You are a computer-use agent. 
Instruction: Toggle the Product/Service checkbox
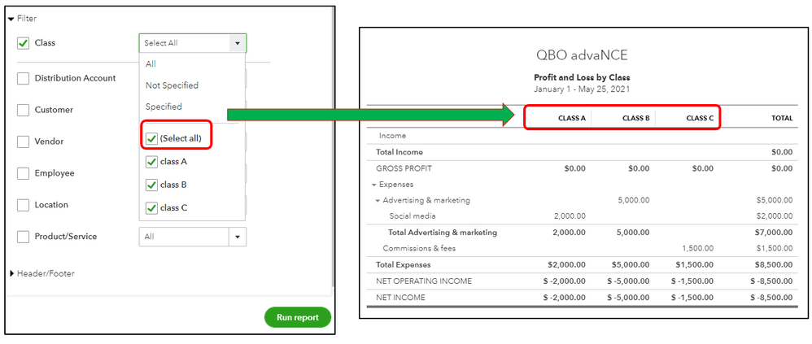point(23,237)
